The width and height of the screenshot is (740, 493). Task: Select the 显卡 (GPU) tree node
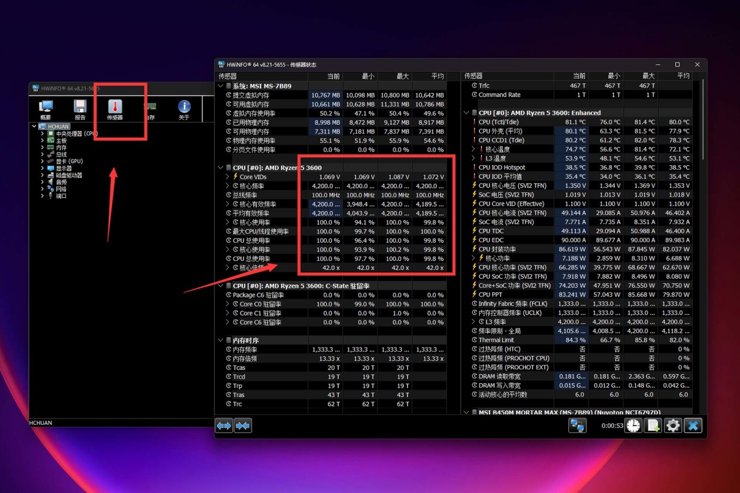[69, 161]
